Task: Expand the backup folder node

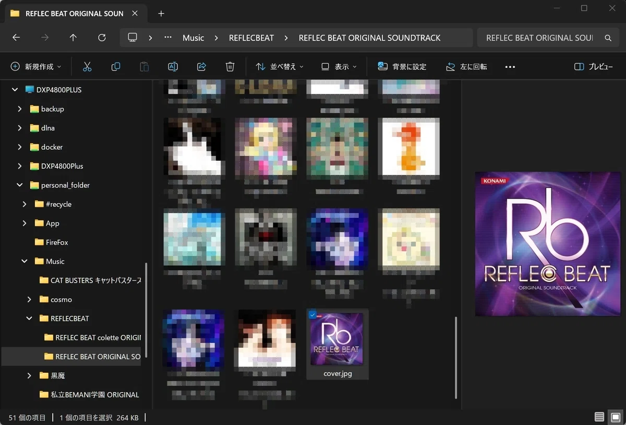Action: pos(20,109)
